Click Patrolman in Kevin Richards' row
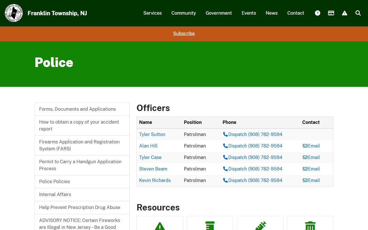This screenshot has width=368, height=230. [x=195, y=181]
